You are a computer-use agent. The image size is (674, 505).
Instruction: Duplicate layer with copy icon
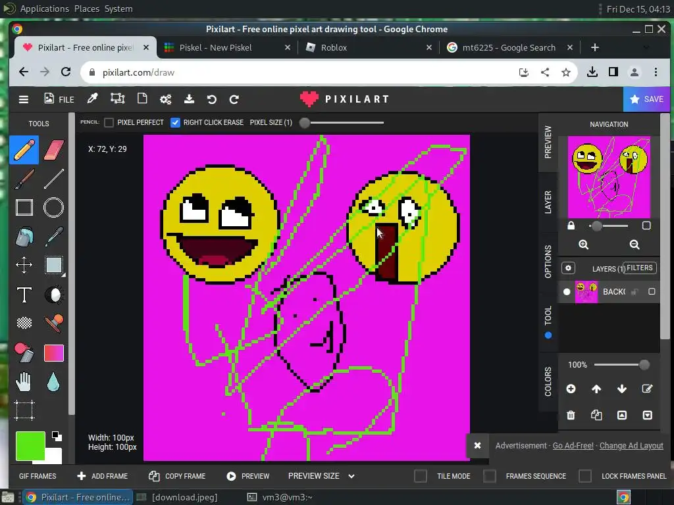point(596,415)
